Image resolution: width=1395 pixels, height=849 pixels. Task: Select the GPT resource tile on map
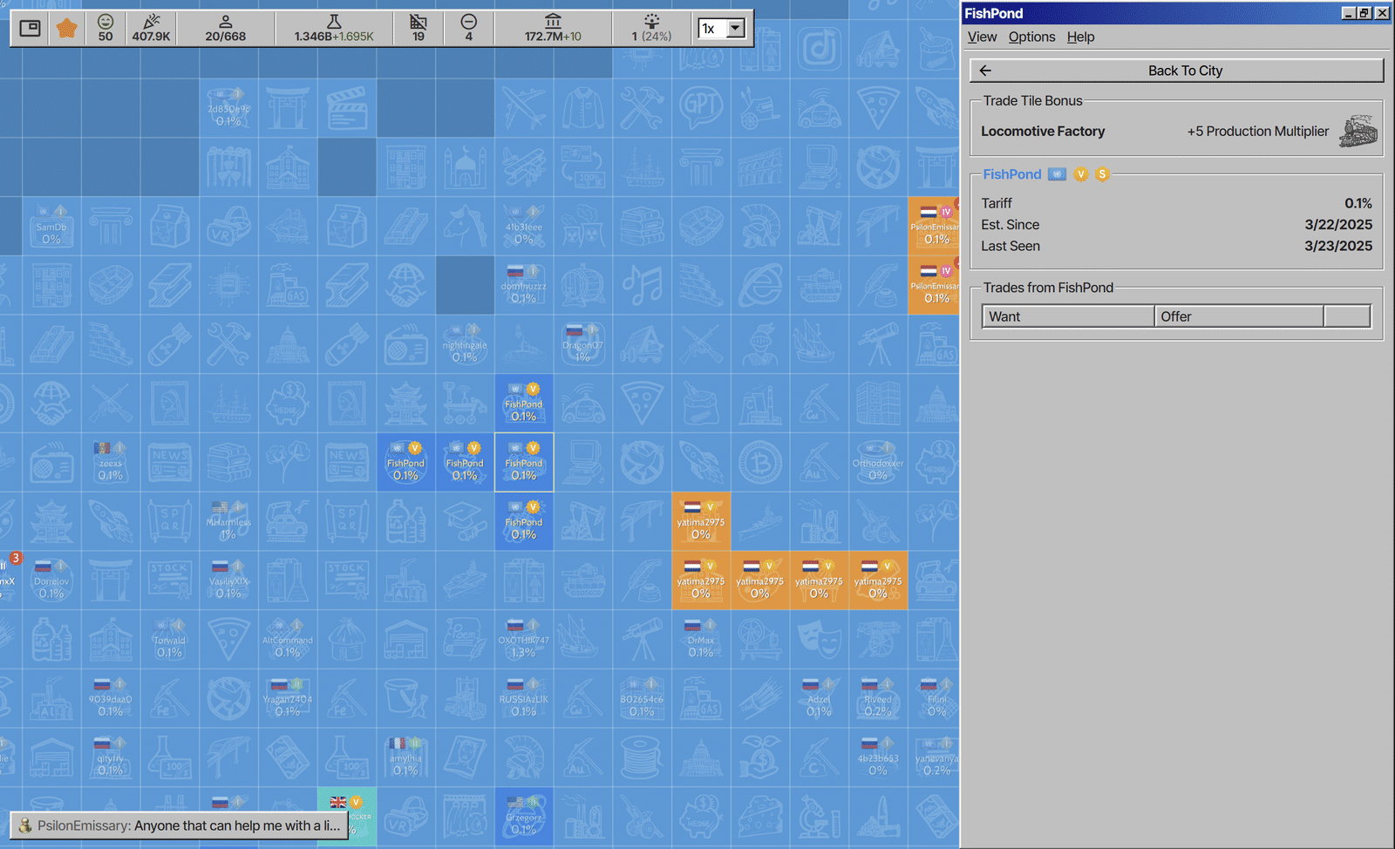click(701, 108)
